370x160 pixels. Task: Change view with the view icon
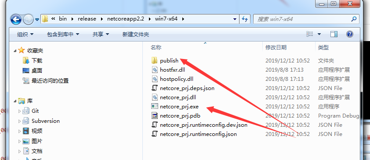[x=310, y=34]
